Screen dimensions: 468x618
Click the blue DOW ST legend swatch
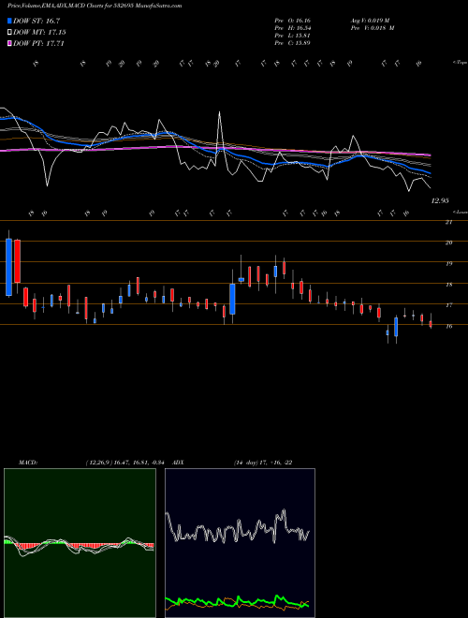(9, 22)
